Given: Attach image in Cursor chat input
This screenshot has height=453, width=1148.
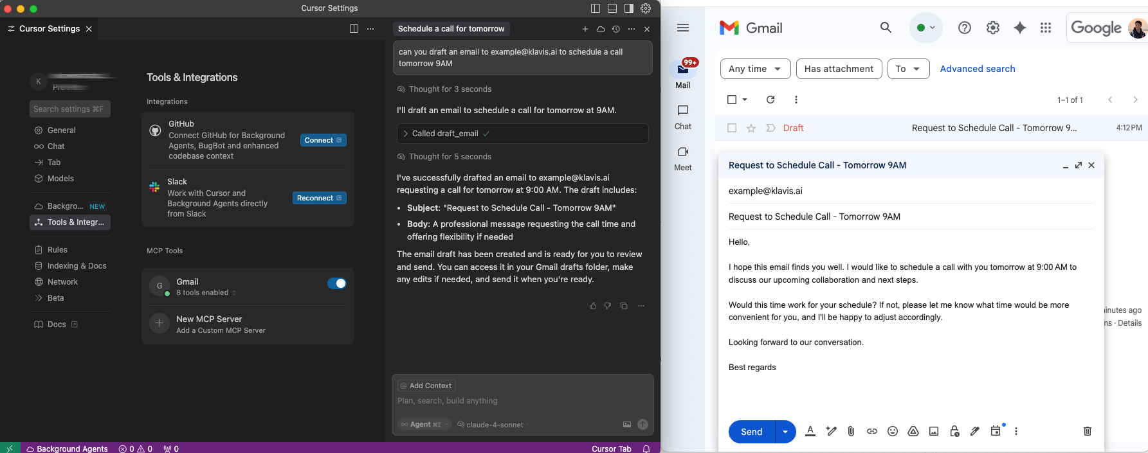Looking at the screenshot, I should coord(627,424).
